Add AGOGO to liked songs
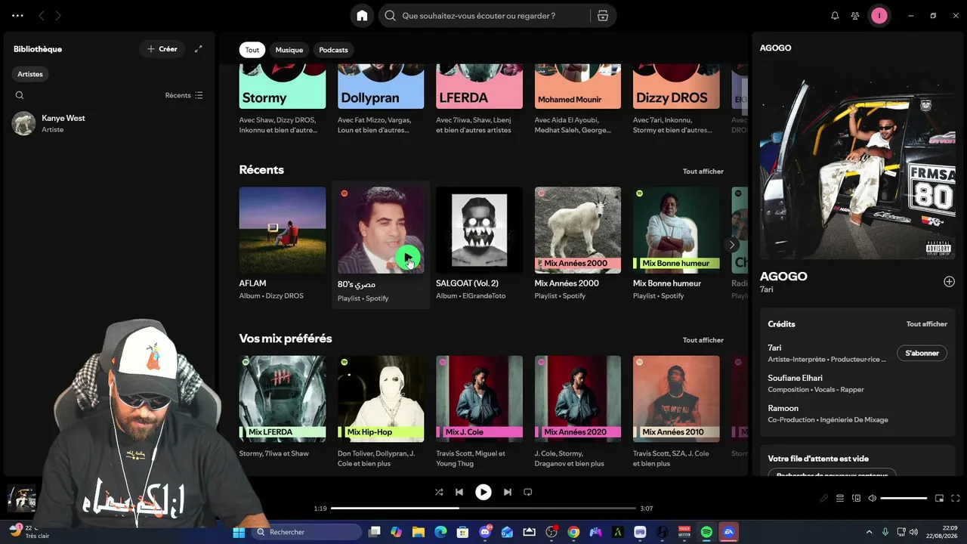The height and width of the screenshot is (544, 967). (949, 282)
